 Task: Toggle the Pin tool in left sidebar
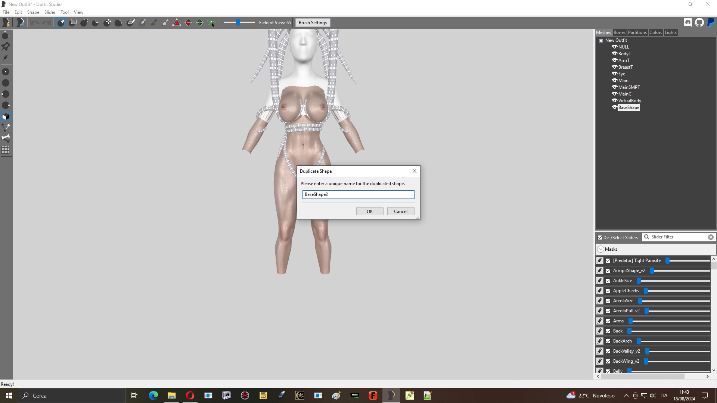pyautogui.click(x=6, y=46)
